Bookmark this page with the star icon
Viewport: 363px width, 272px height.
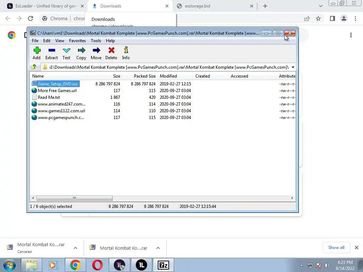tap(318, 18)
